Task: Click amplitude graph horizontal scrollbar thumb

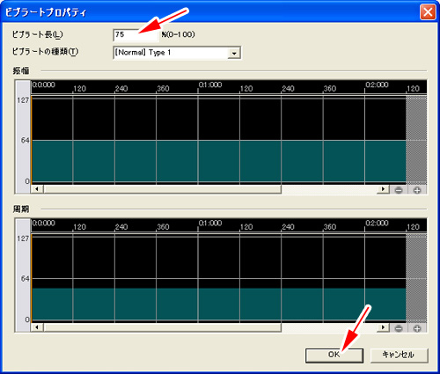Action: coord(163,189)
